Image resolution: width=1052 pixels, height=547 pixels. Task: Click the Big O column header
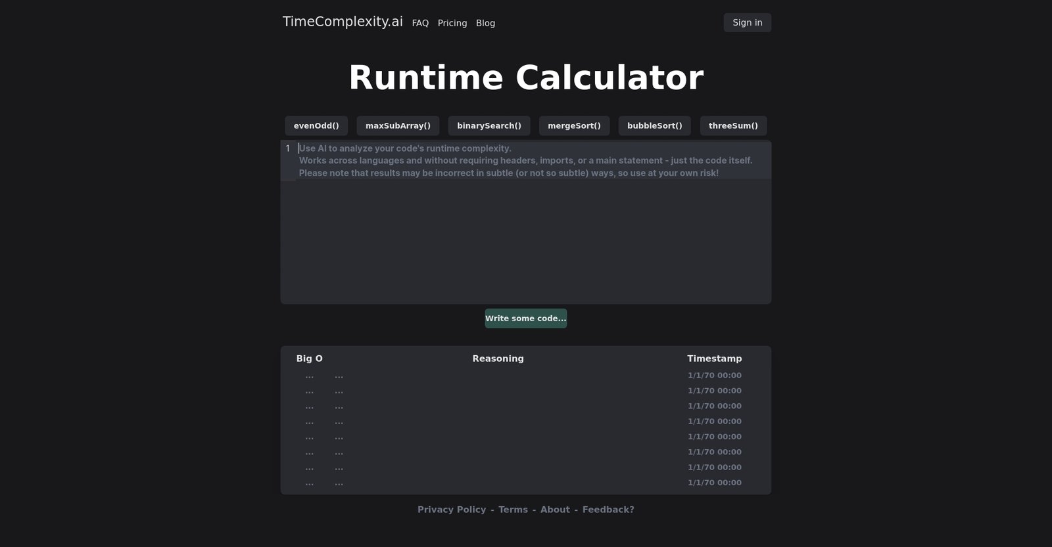pyautogui.click(x=310, y=359)
